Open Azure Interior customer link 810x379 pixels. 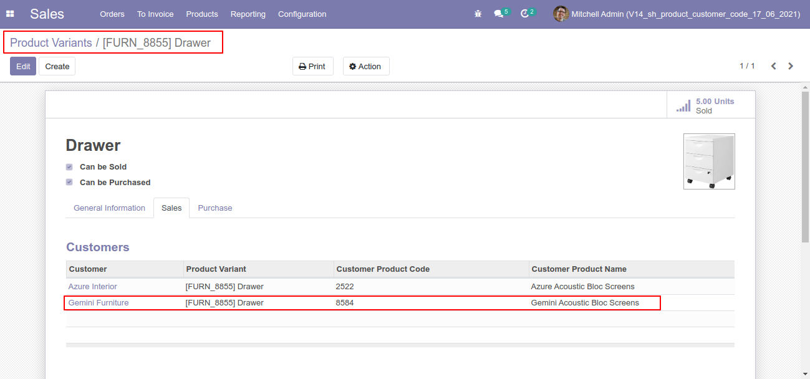tap(93, 287)
